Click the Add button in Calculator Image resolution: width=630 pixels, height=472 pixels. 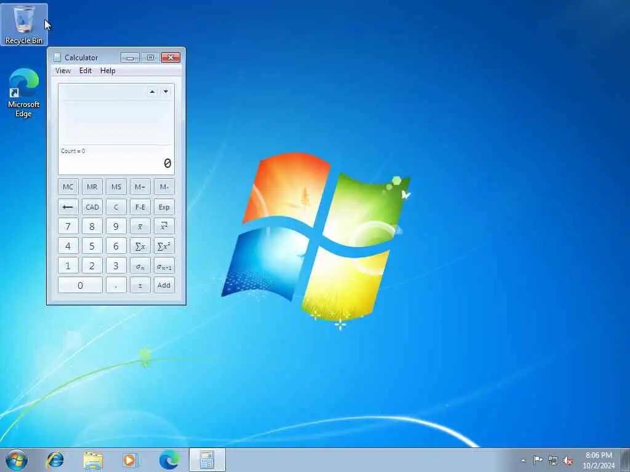click(x=164, y=285)
